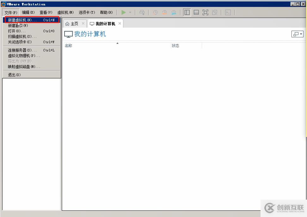Click the revert to snapshot icon
Image resolution: width=307 pixels, height=217 pixels.
(165, 13)
